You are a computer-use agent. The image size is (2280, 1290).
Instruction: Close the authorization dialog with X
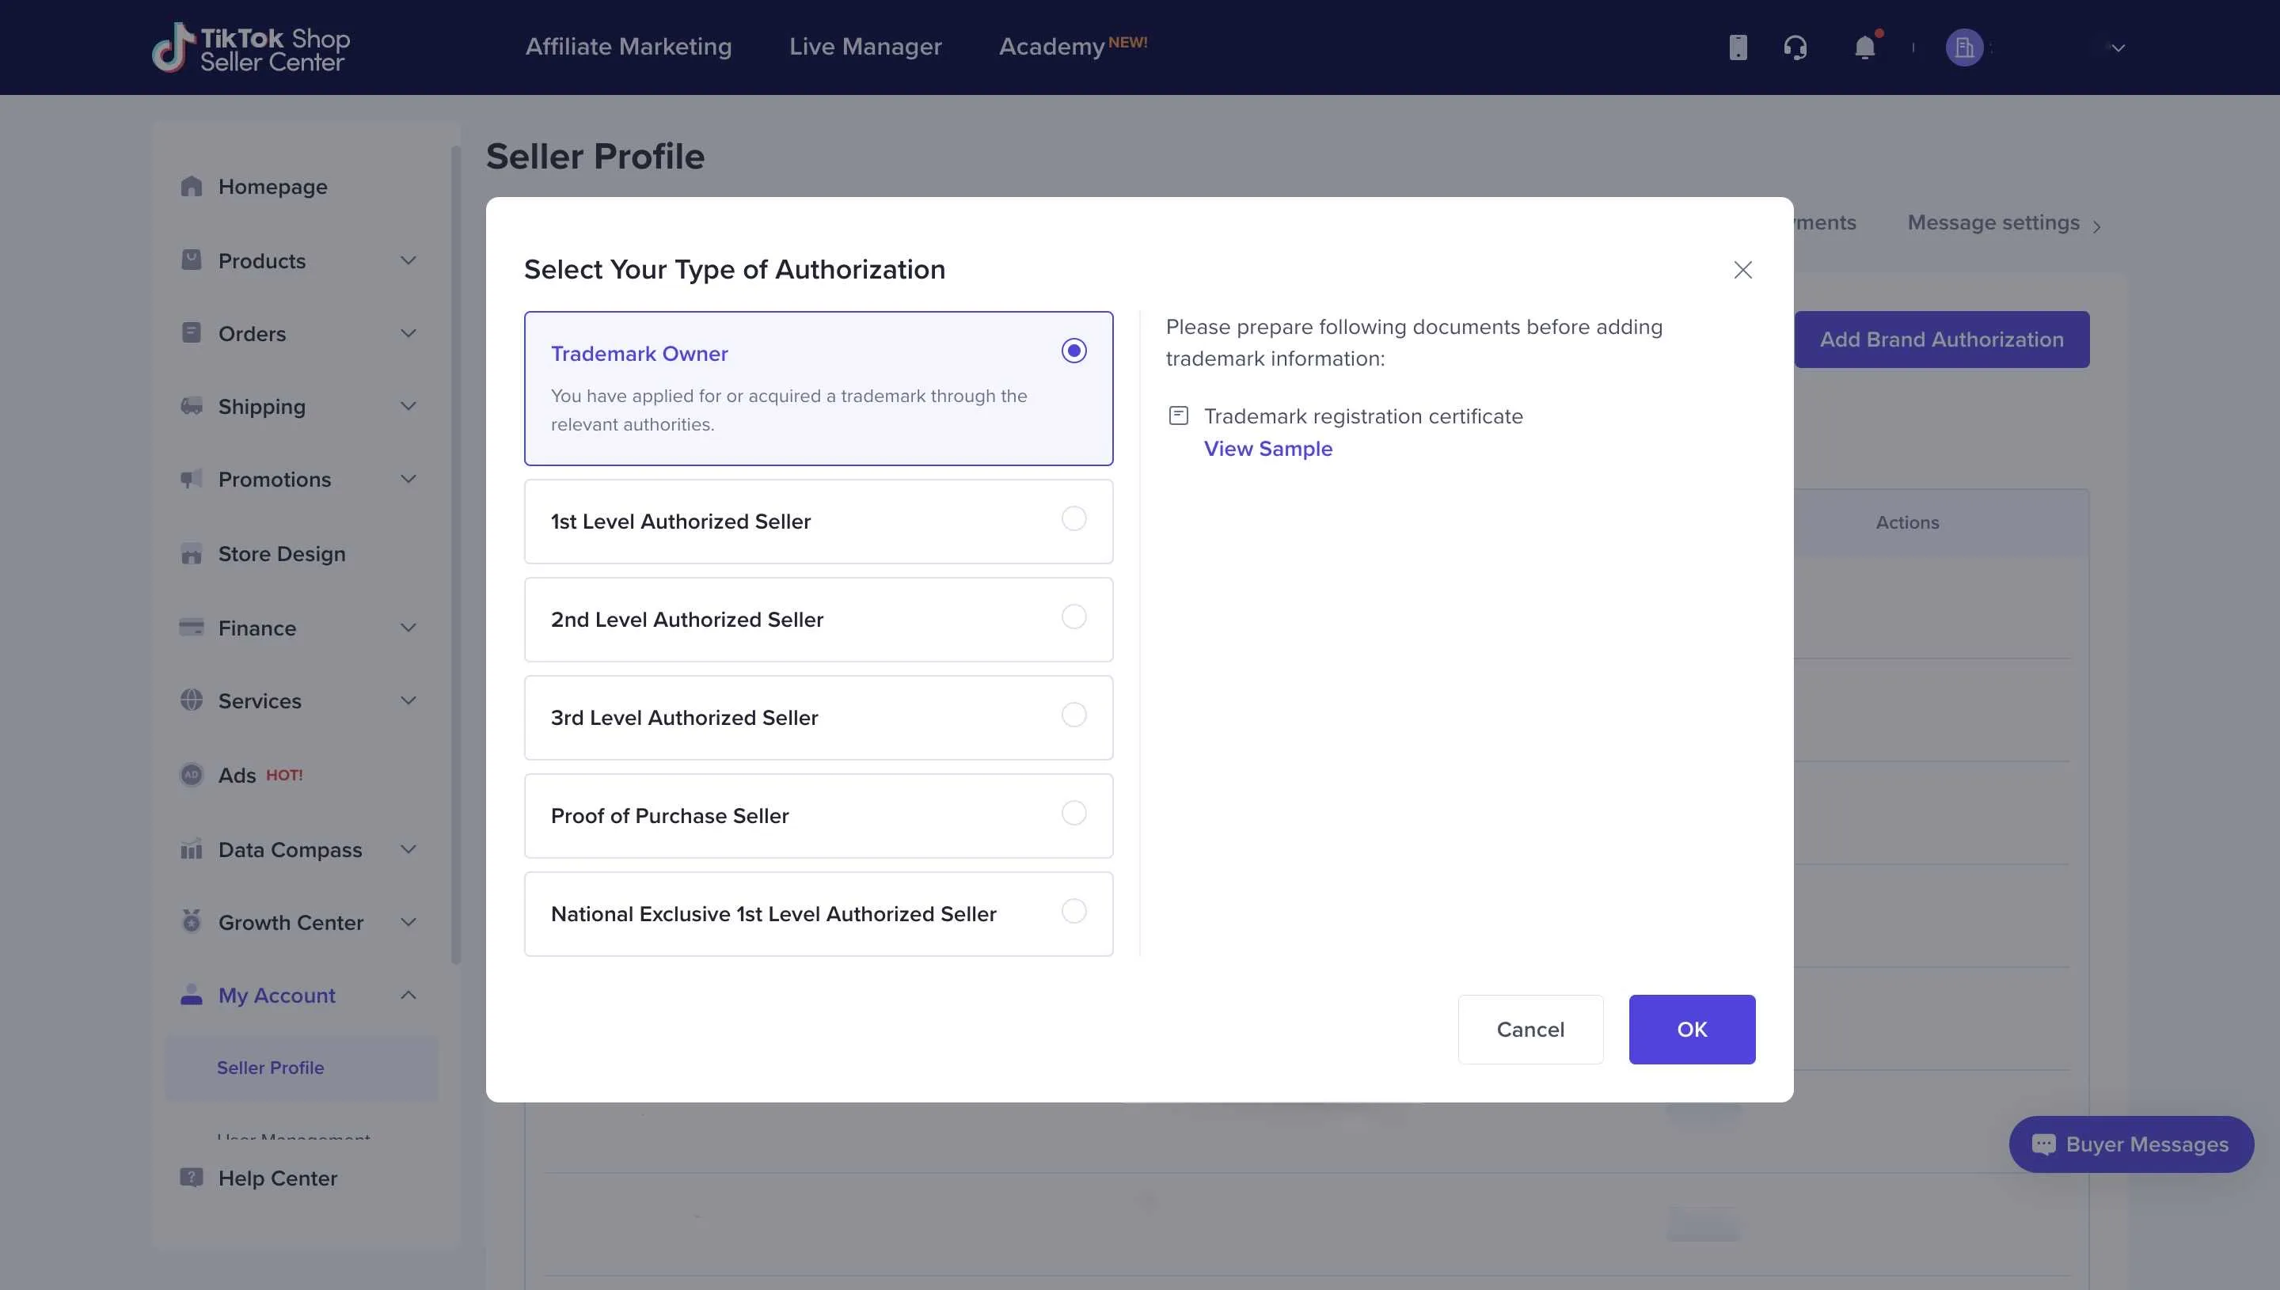click(x=1742, y=270)
